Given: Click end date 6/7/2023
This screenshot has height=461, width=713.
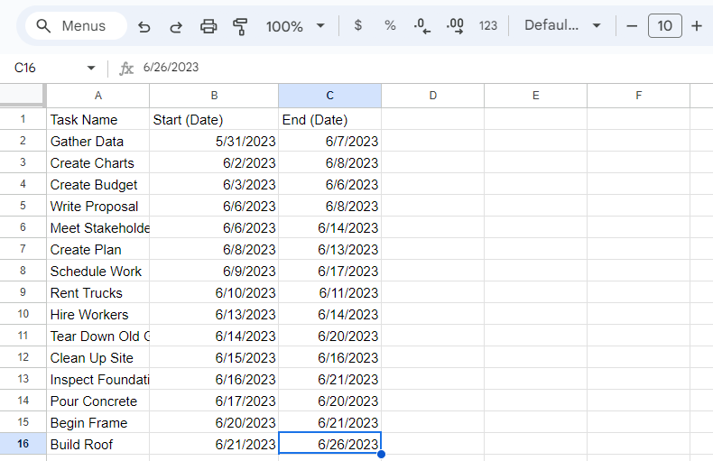Looking at the screenshot, I should click(329, 141).
